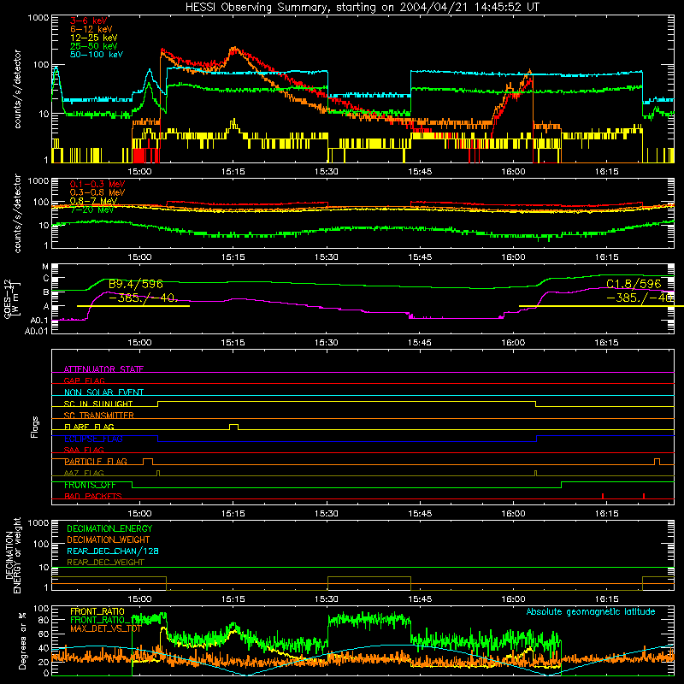Click the SC_IN_SUNLIGHT flag label
This screenshot has height=684, width=684.
coord(98,404)
